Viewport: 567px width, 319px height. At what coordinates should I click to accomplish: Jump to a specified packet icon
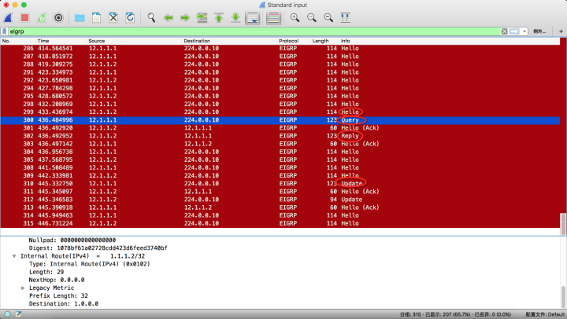pos(202,18)
